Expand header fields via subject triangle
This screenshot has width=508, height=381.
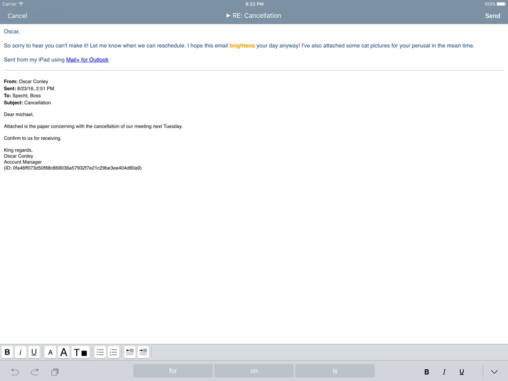[228, 16]
